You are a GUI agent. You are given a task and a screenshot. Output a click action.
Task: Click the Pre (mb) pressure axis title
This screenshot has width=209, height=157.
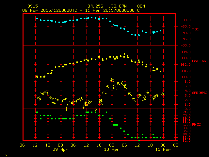point(200,61)
